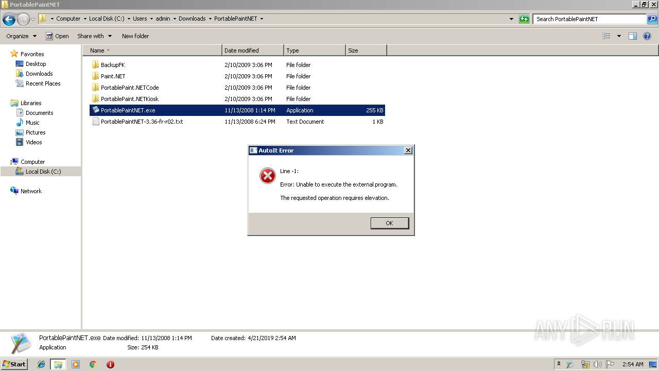Select PortablePaintNET.exe application file
The width and height of the screenshot is (659, 371).
coord(237,110)
